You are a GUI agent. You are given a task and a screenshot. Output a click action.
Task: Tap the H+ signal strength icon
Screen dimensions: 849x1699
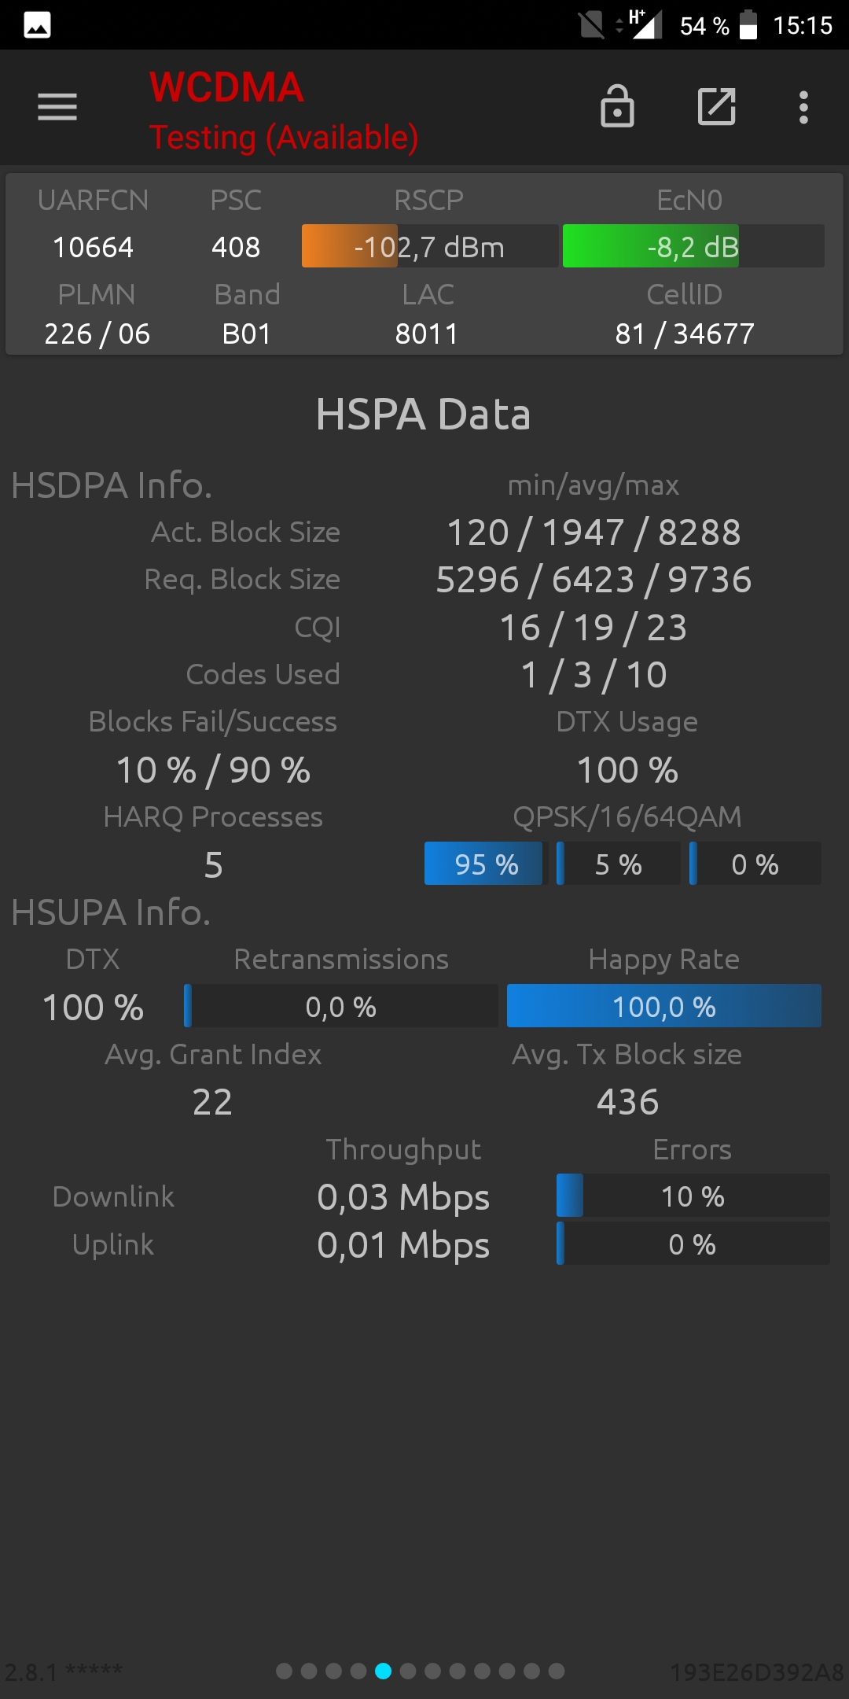pos(645,24)
